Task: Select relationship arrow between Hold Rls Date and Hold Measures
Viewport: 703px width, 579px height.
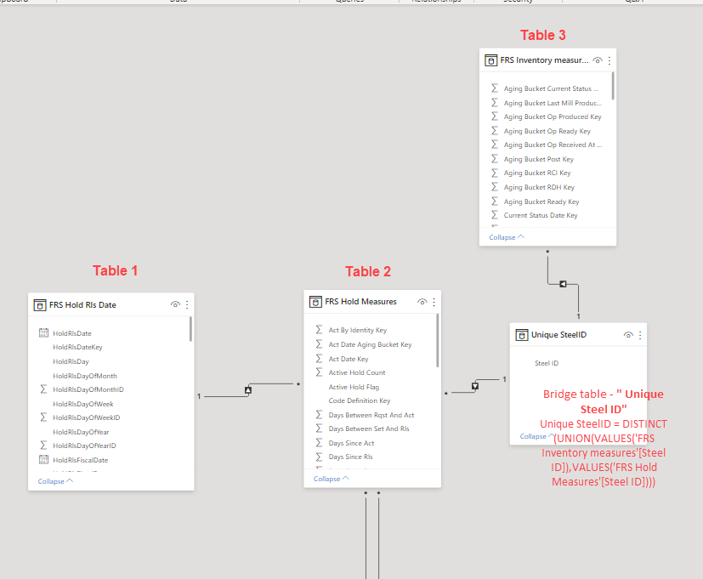Action: [248, 390]
